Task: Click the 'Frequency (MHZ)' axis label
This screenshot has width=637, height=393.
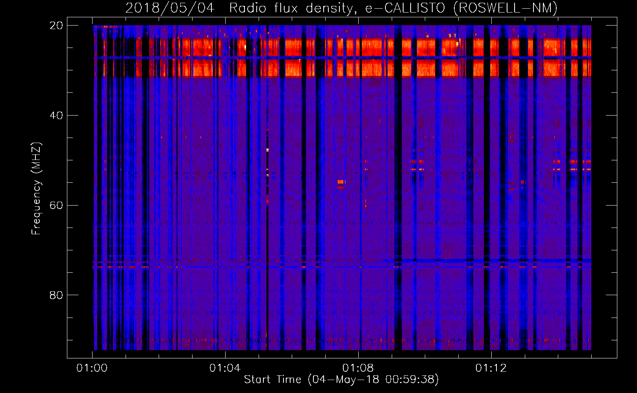Action: [36, 189]
